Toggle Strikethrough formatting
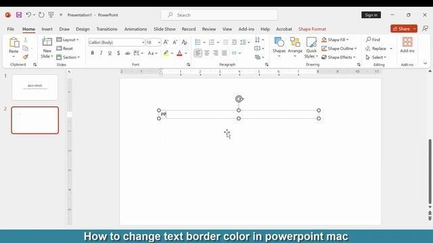Viewport: 433px width, 243px height. coord(127,53)
